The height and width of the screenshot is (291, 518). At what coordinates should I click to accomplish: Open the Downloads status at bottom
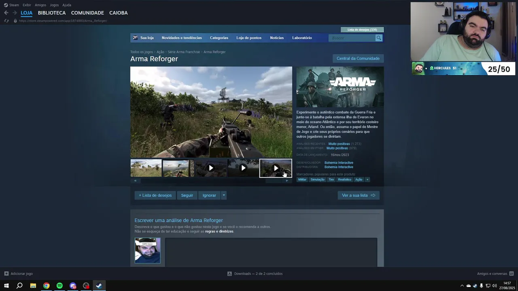(x=255, y=274)
